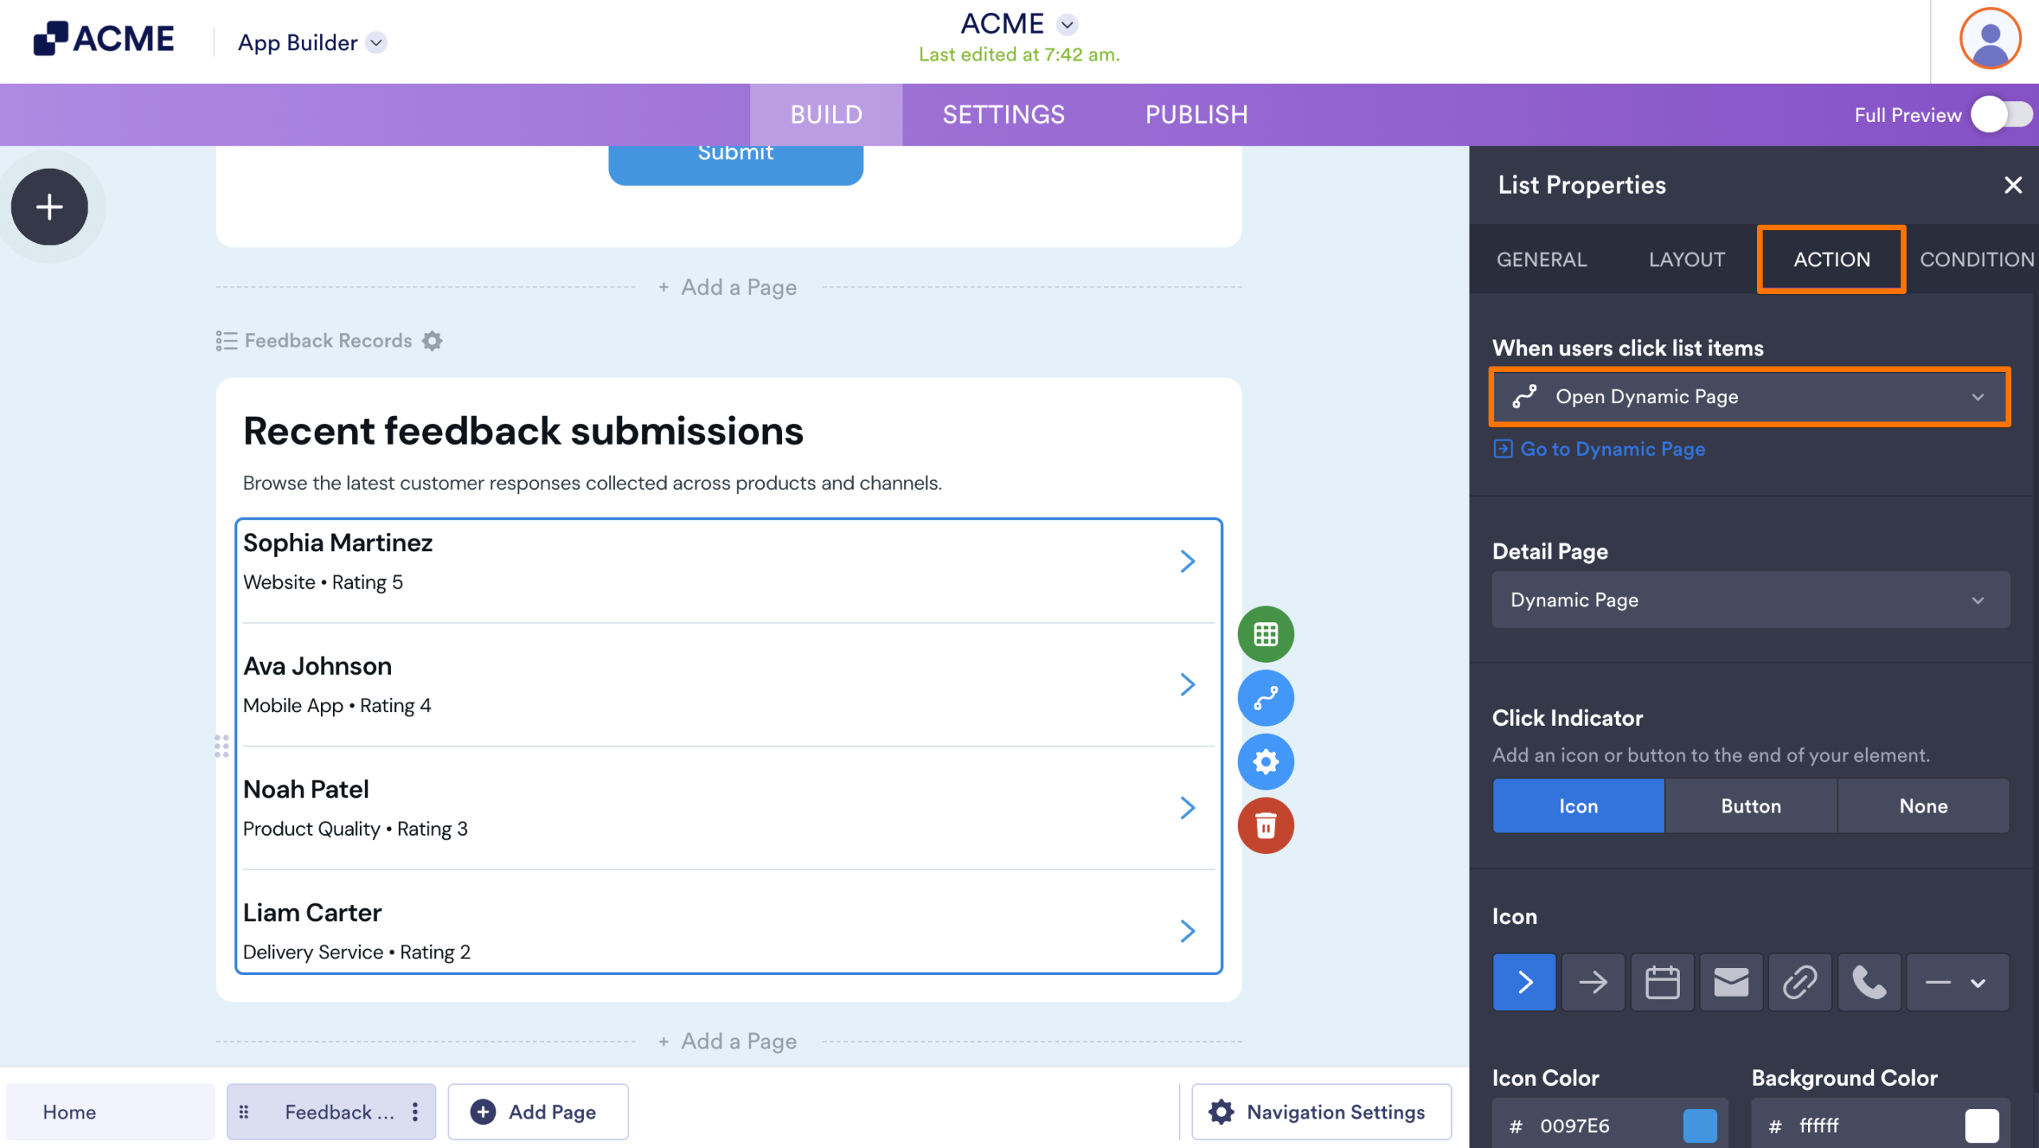Close the List Properties panel
The image size is (2039, 1148).
[2013, 185]
